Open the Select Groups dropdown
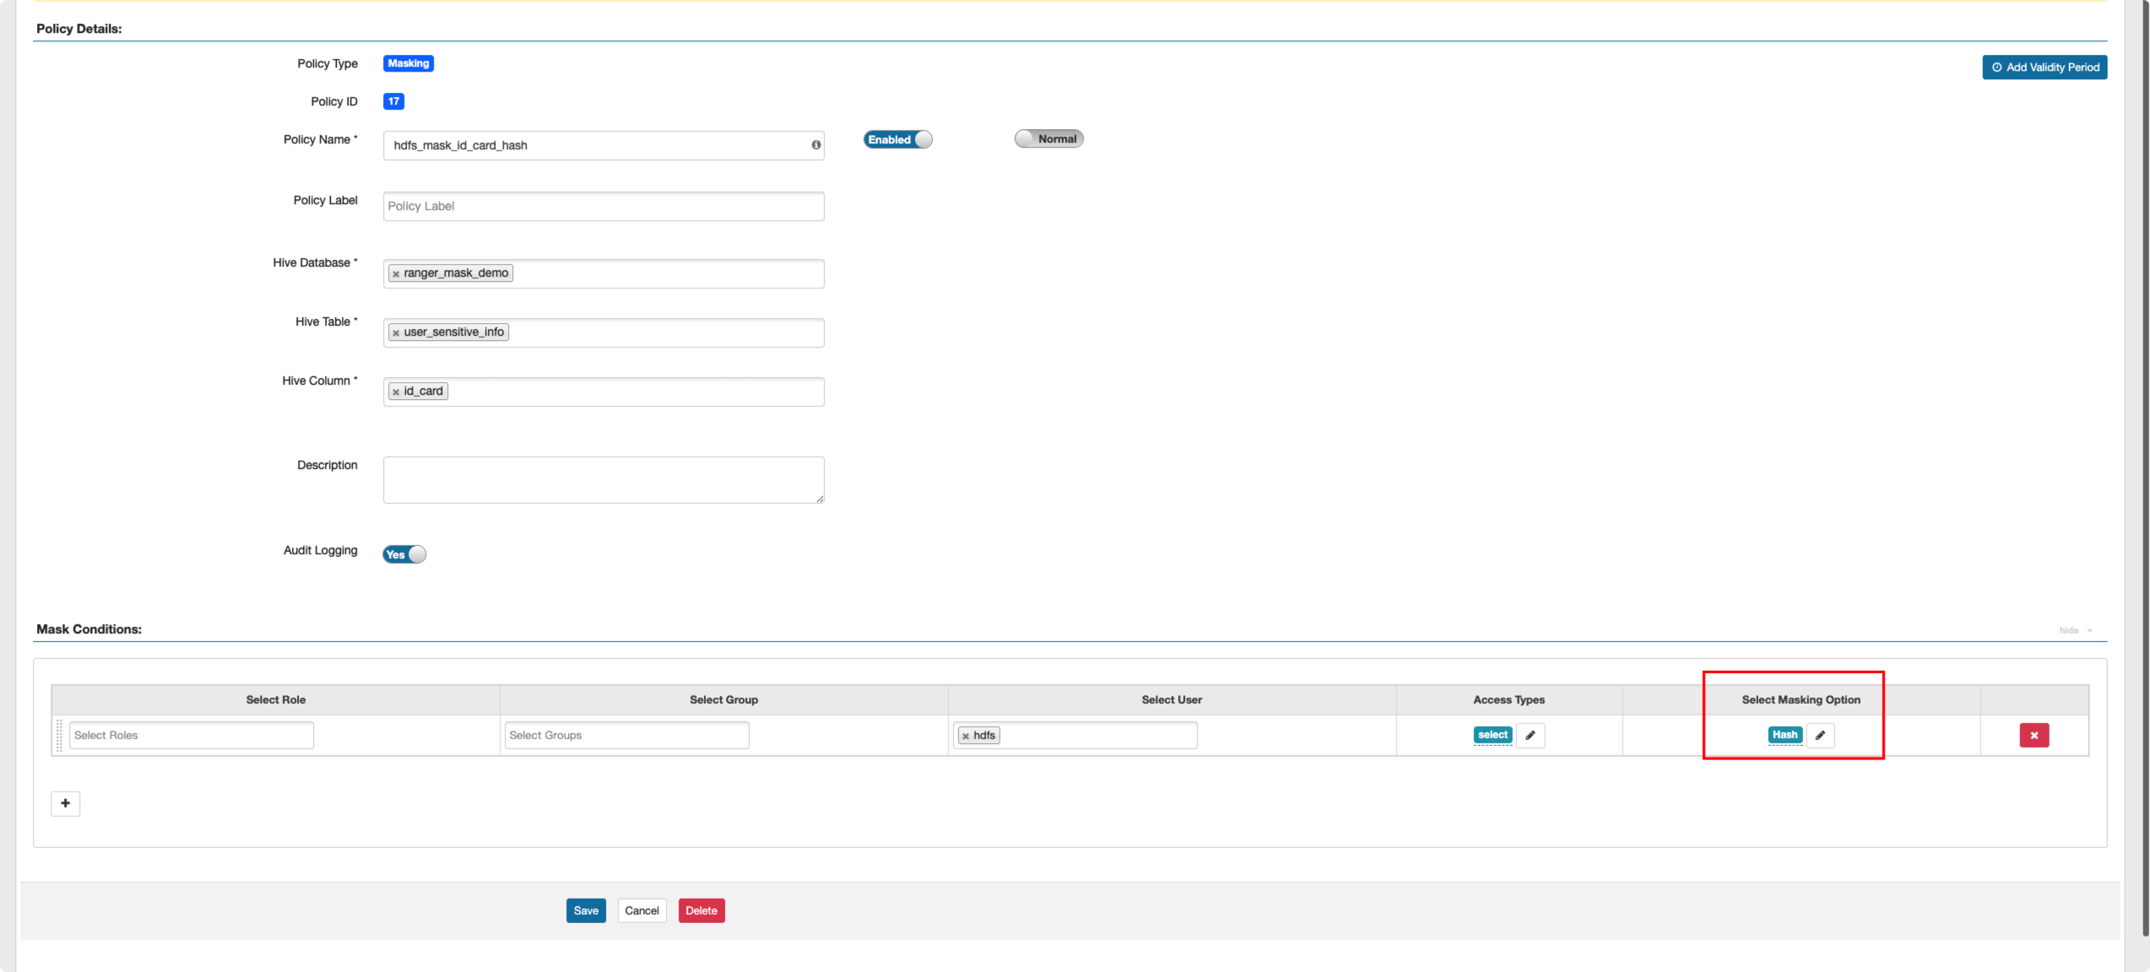This screenshot has width=2150, height=972. tap(626, 735)
